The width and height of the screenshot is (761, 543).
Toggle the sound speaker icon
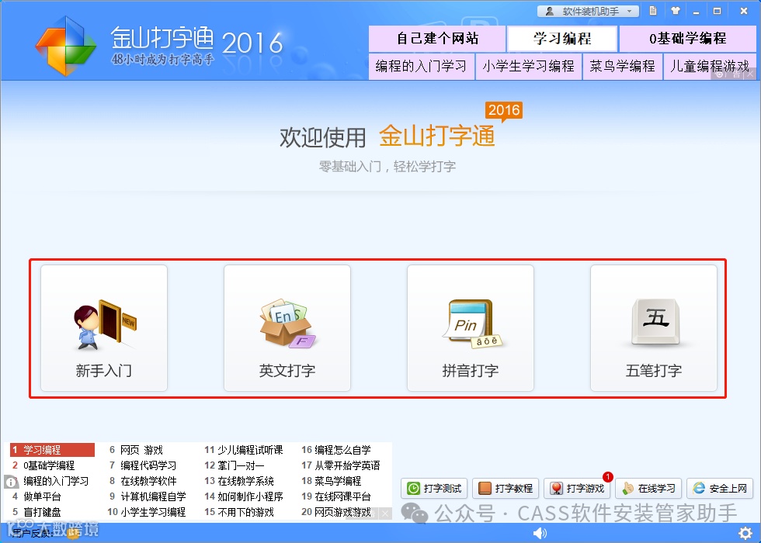tap(540, 533)
